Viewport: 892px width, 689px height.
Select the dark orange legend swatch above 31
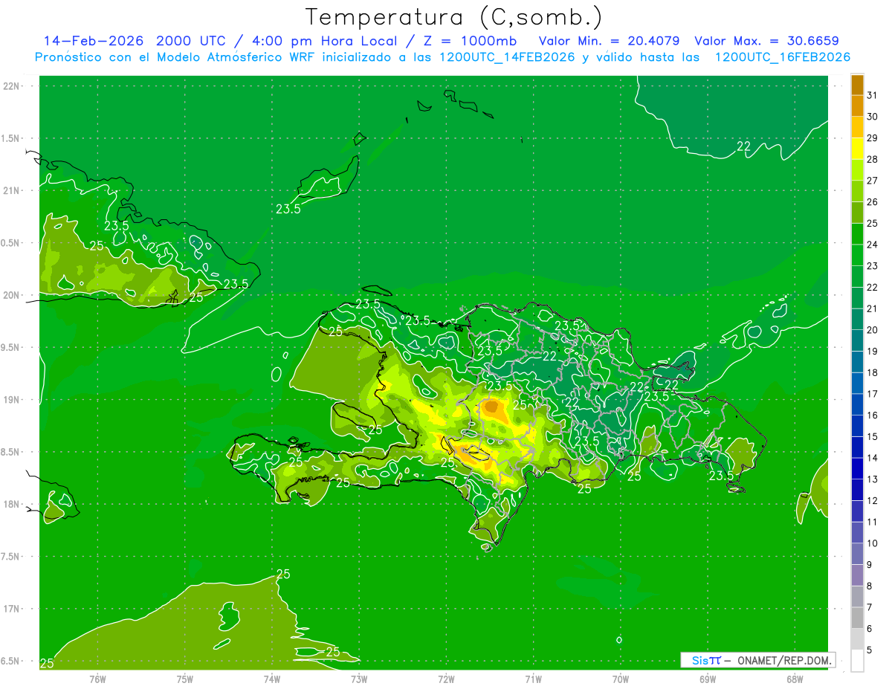[x=857, y=85]
